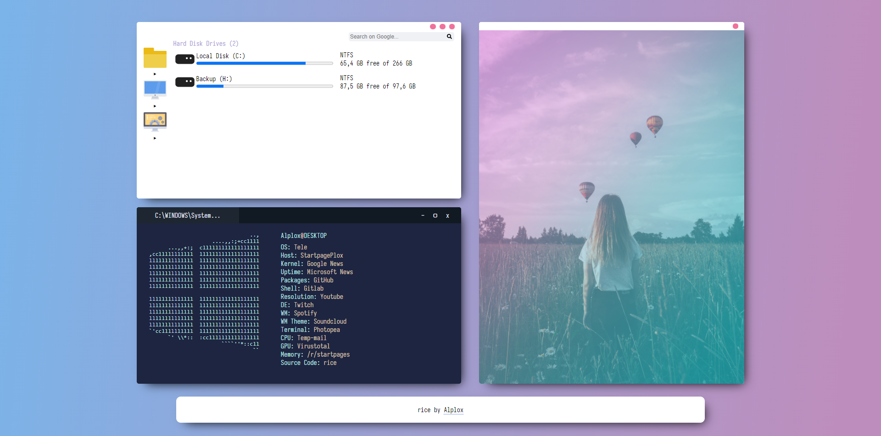Click the Backup (H:) usage bar
This screenshot has width=881, height=436.
point(265,86)
